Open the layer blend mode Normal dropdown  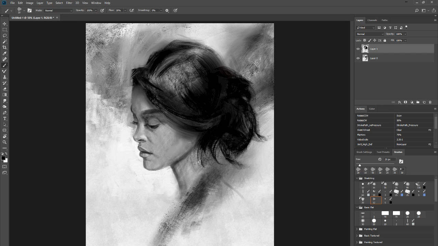(370, 34)
